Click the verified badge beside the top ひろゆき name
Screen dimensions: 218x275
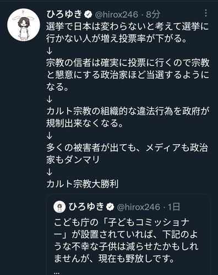click(x=88, y=14)
